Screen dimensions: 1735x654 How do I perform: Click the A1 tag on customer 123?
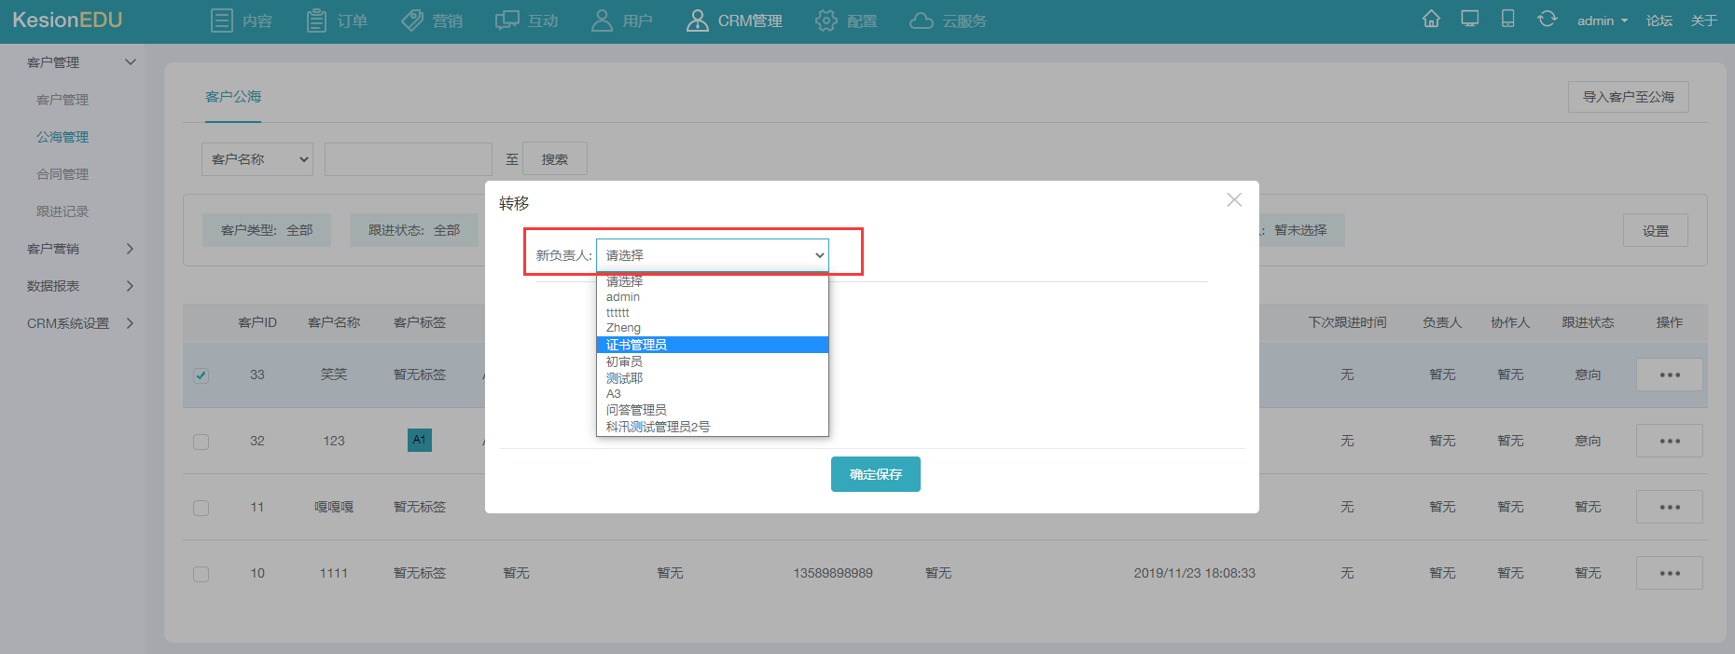[420, 440]
